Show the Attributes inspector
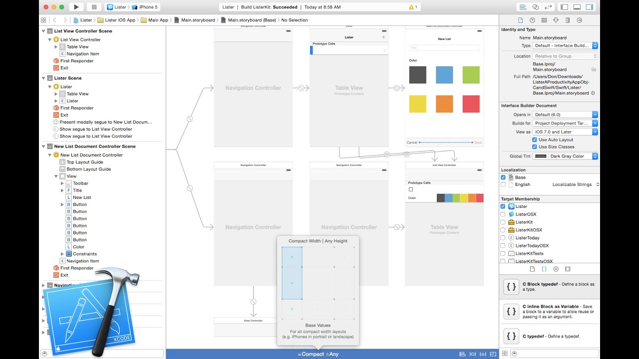Screen dimensions: 639x359 coord(556,20)
